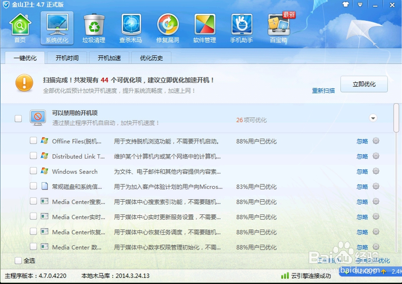Select the 系统优化 system optimization icon
This screenshot has width=402, height=284.
coord(57,27)
